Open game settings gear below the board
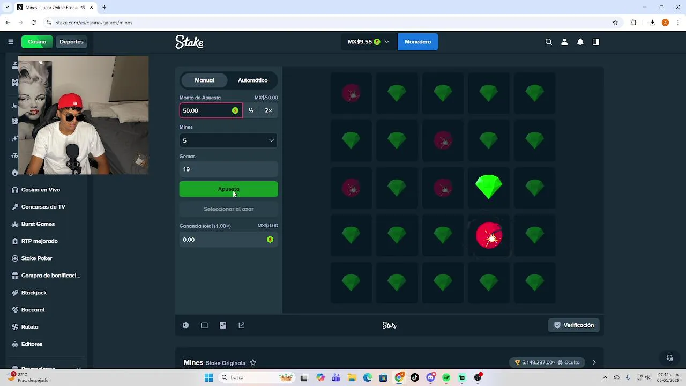 [x=185, y=325]
